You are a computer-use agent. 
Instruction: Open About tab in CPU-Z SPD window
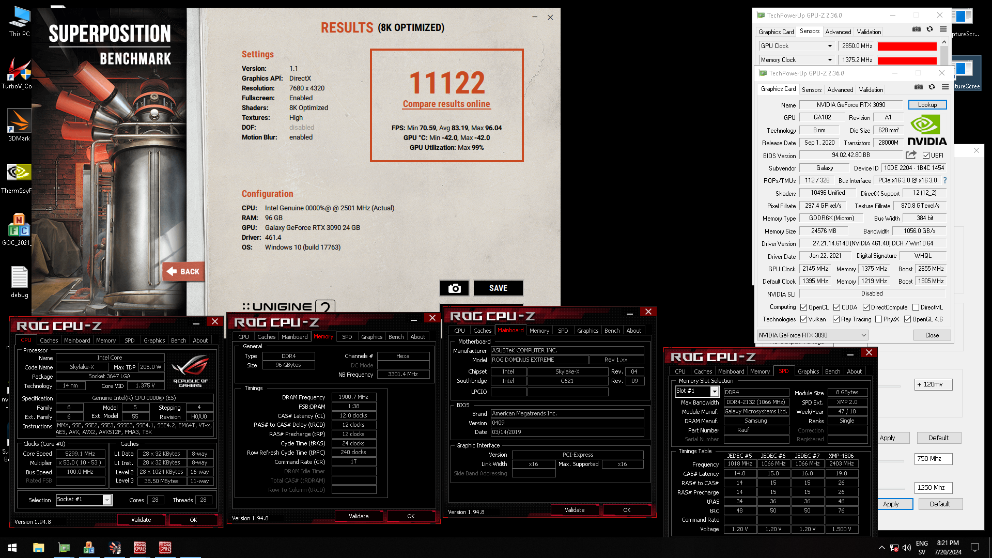click(x=854, y=371)
